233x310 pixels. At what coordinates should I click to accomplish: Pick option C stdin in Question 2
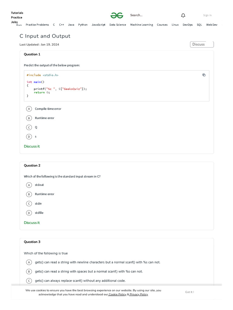click(29, 203)
